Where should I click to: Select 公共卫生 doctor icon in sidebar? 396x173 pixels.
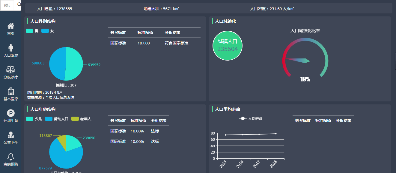[11, 135]
